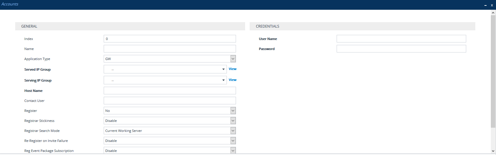The height and width of the screenshot is (155, 496).
Task: Minimize the Accounts dialog
Action: [x=485, y=5]
